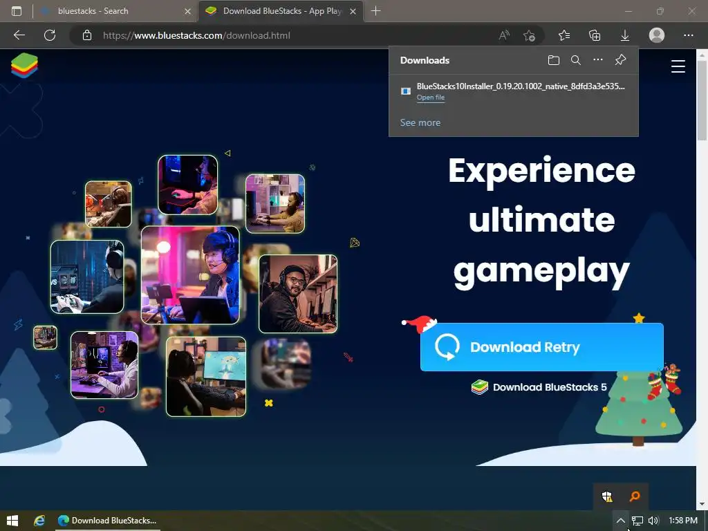Click the orange search icon near page bottom
The height and width of the screenshot is (531, 708).
[635, 496]
